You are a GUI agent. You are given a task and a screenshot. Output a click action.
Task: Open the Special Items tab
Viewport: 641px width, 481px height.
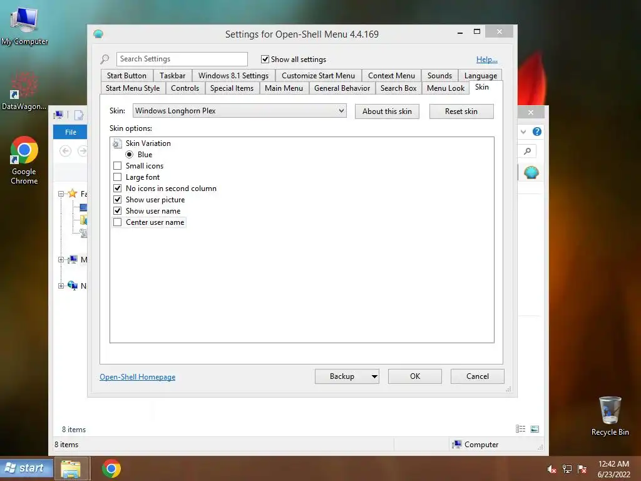pyautogui.click(x=232, y=88)
